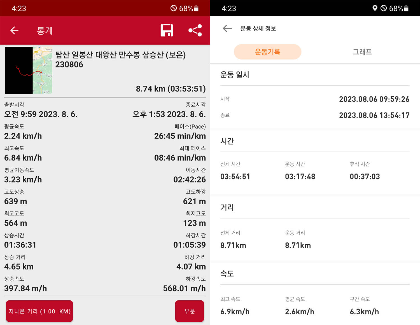This screenshot has width=420, height=325.
Task: Tap the 부분 button
Action: click(x=190, y=311)
